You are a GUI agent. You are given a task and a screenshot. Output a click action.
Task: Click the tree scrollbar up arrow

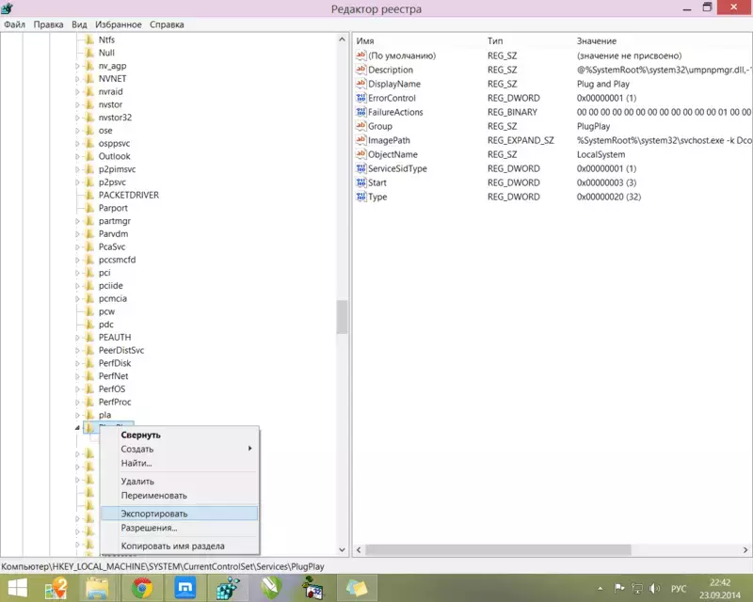(x=342, y=40)
